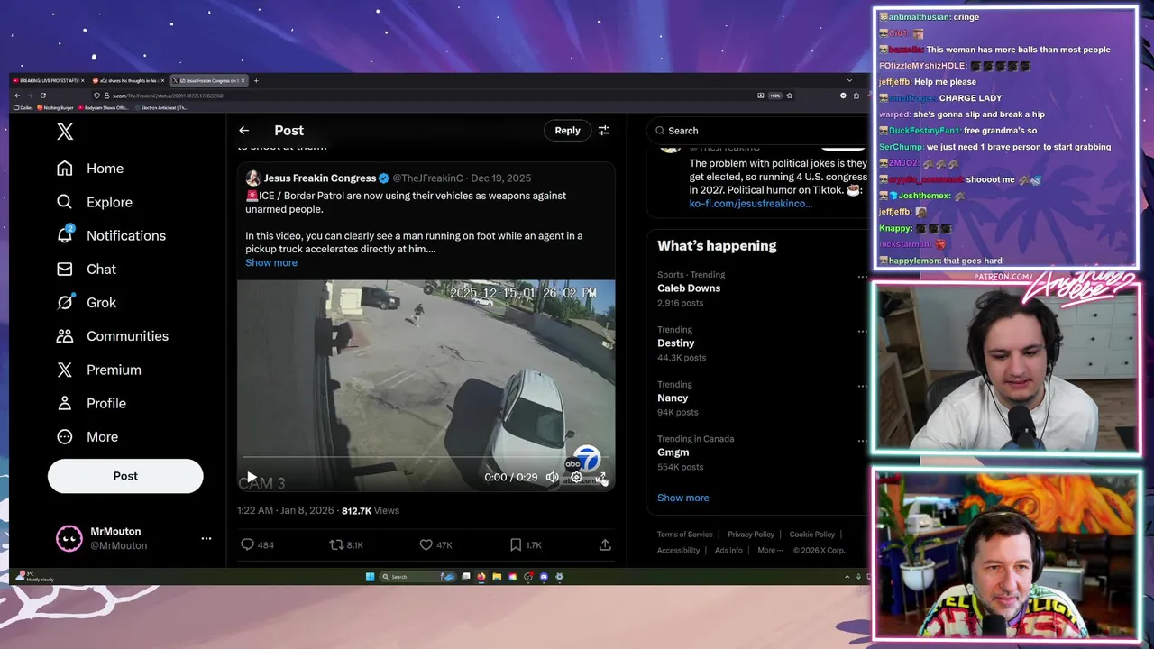
Task: Open the Nancy trending topic
Action: coord(673,398)
